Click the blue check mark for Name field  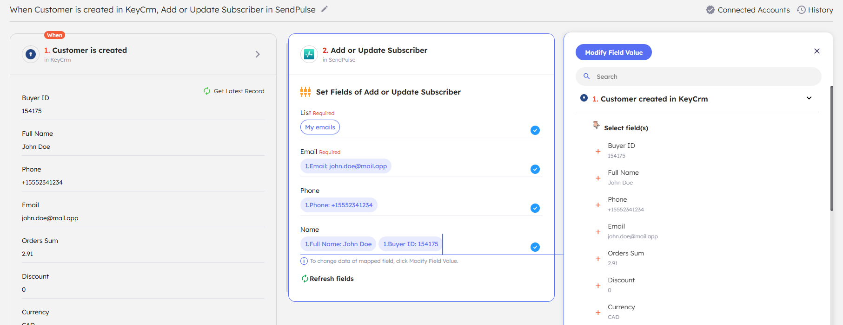[535, 247]
